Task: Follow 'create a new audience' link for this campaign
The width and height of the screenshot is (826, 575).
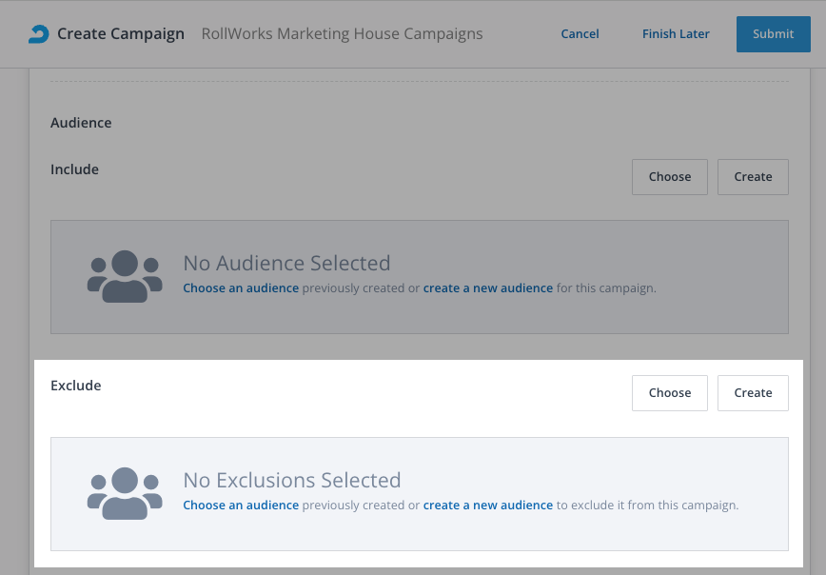Action: [487, 288]
